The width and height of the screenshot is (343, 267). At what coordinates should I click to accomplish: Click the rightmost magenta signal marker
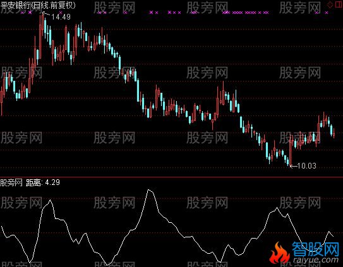click(327, 13)
